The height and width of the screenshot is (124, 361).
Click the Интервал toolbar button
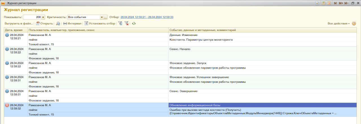[72, 24]
